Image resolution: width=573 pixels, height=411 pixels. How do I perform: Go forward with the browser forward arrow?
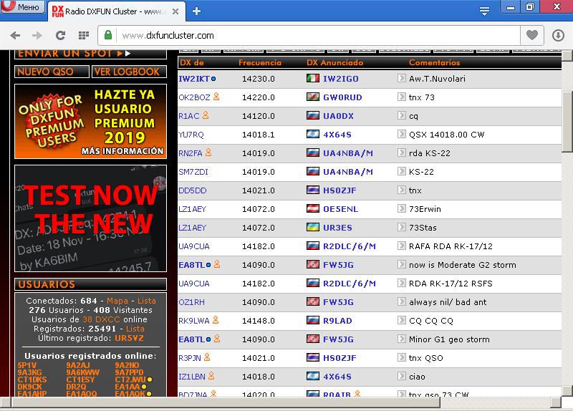(x=37, y=35)
